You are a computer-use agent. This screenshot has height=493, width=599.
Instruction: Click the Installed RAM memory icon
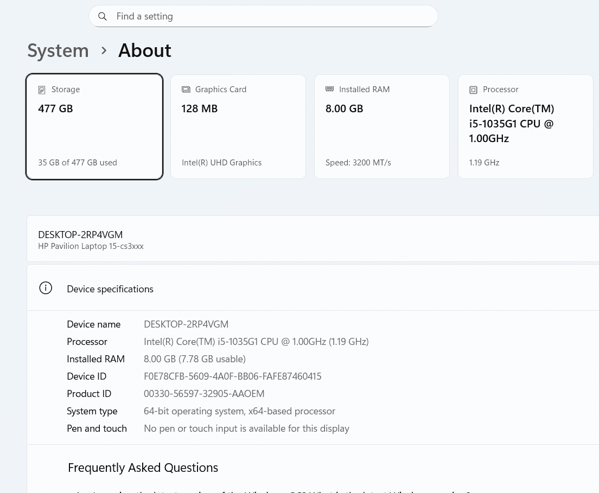(329, 89)
